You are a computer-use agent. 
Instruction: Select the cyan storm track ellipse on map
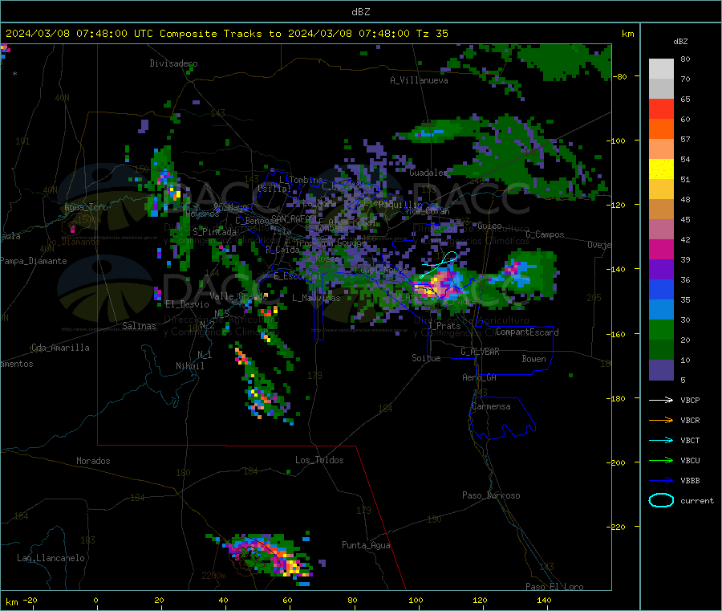tap(448, 258)
